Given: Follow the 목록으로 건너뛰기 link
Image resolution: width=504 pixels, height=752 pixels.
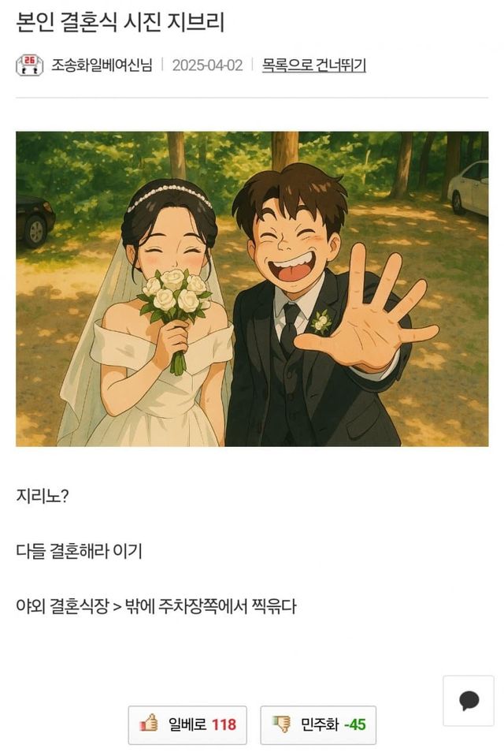Looking at the screenshot, I should [313, 65].
